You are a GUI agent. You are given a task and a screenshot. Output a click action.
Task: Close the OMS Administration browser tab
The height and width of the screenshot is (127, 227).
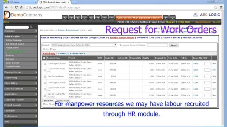pos(68,2)
